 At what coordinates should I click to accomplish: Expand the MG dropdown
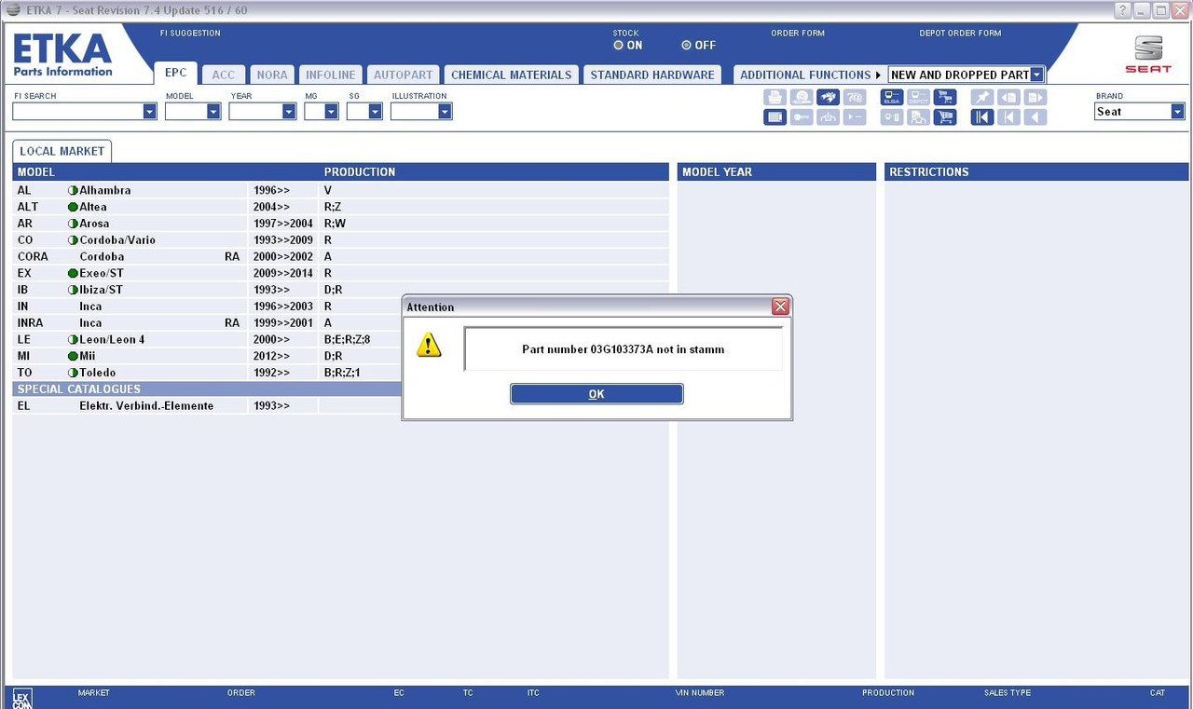331,112
